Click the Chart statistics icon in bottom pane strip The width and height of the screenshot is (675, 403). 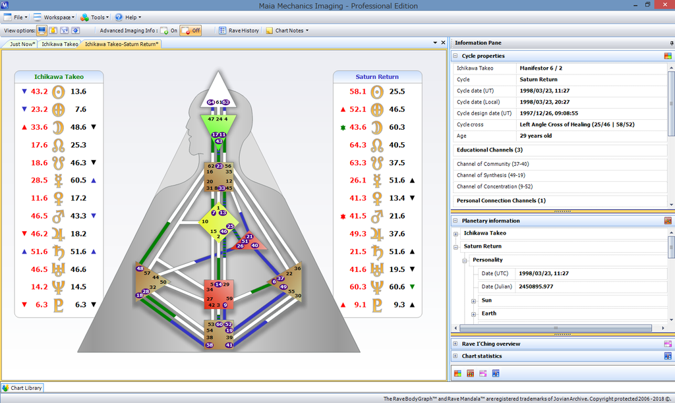pos(496,373)
